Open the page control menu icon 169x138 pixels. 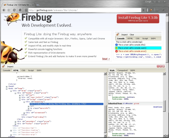pyautogui.click(x=158, y=10)
